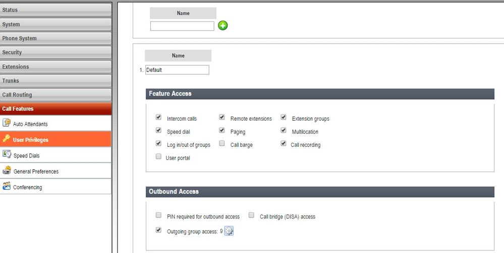504x253 pixels.
Task: Collapse the Call Features section header
Action: (x=55, y=109)
